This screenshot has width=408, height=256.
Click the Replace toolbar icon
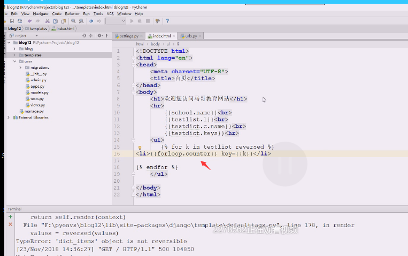click(81, 21)
